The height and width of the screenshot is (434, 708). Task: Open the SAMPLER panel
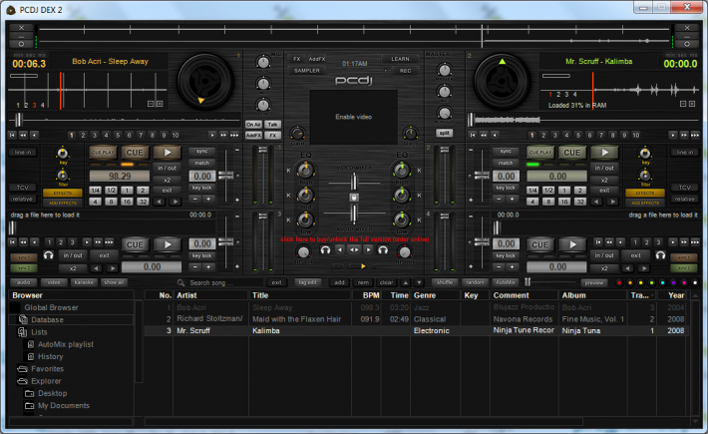[x=306, y=71]
